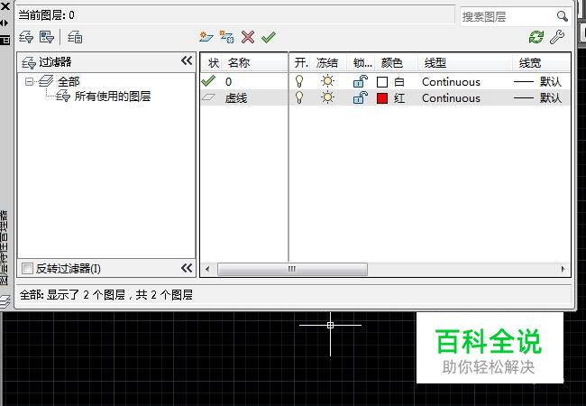Click the status checkmark of layer 0
The height and width of the screenshot is (406, 586).
pos(208,81)
